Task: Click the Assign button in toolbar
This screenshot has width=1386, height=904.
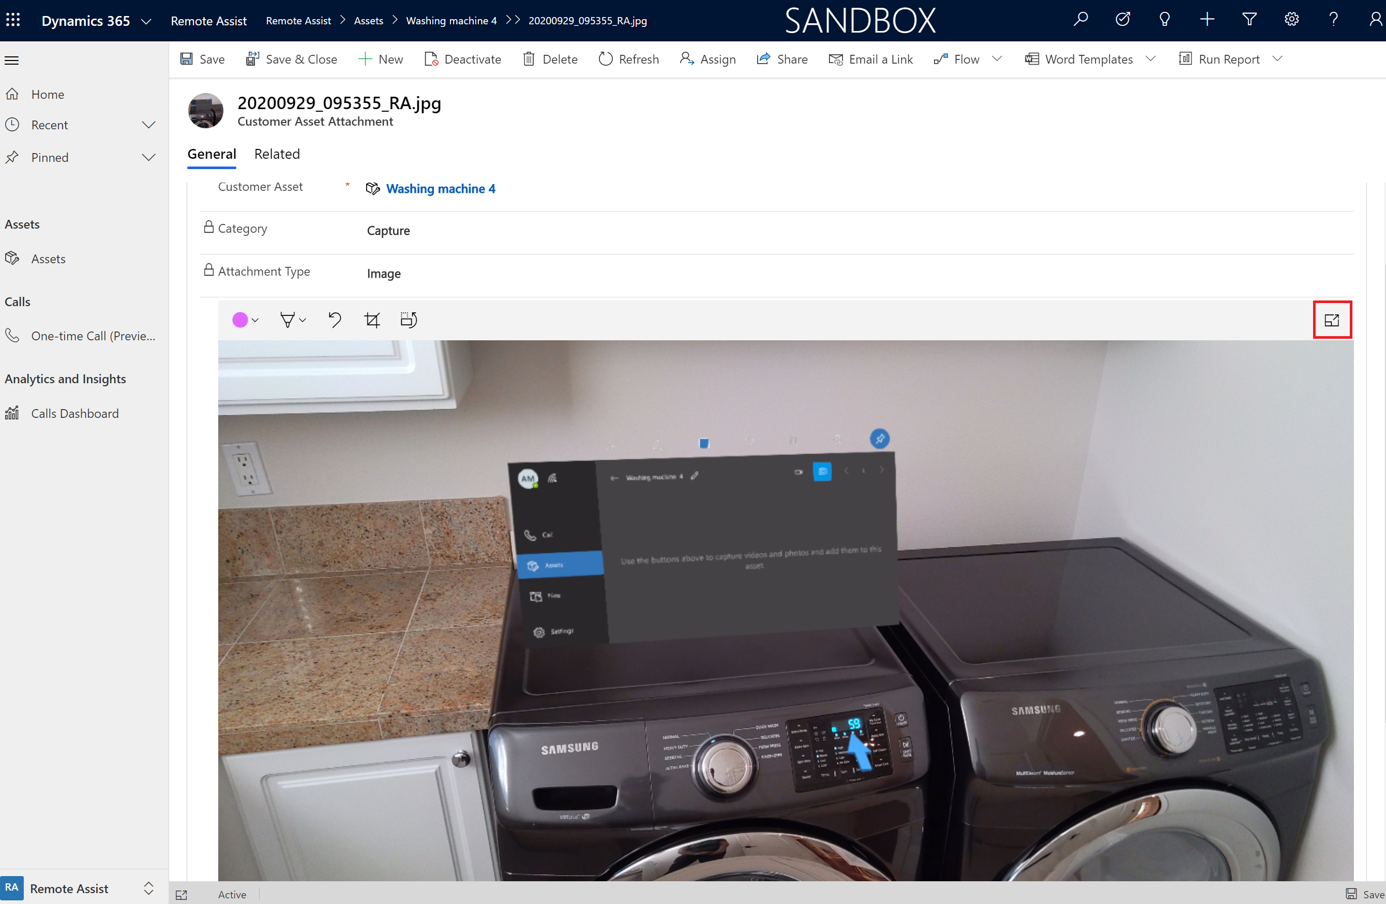Action: coord(708,58)
